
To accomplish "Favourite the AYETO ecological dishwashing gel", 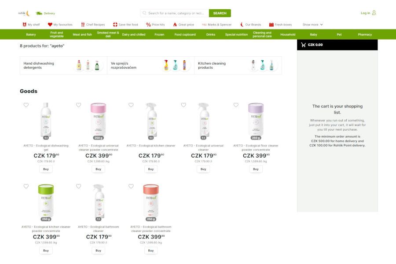I will [x=26, y=105].
